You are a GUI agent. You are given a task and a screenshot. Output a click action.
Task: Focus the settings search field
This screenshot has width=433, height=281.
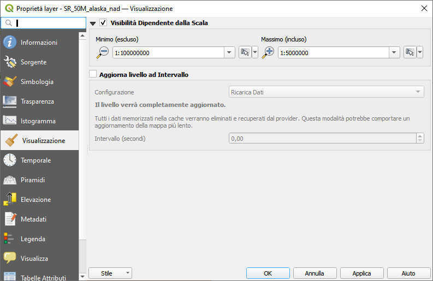coord(44,23)
